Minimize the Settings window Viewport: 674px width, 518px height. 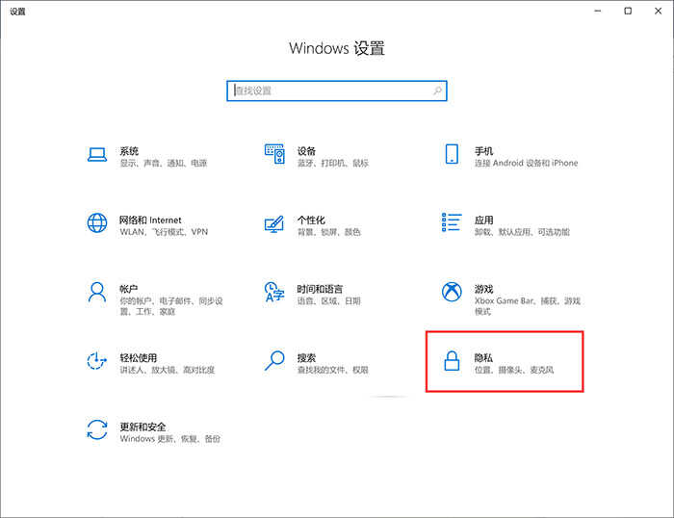[x=598, y=11]
